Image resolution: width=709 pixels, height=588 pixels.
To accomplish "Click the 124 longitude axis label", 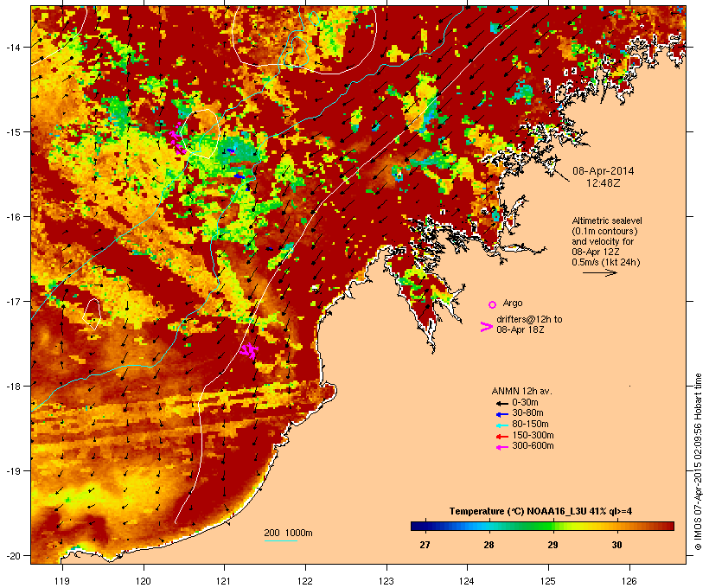I will pos(467,581).
